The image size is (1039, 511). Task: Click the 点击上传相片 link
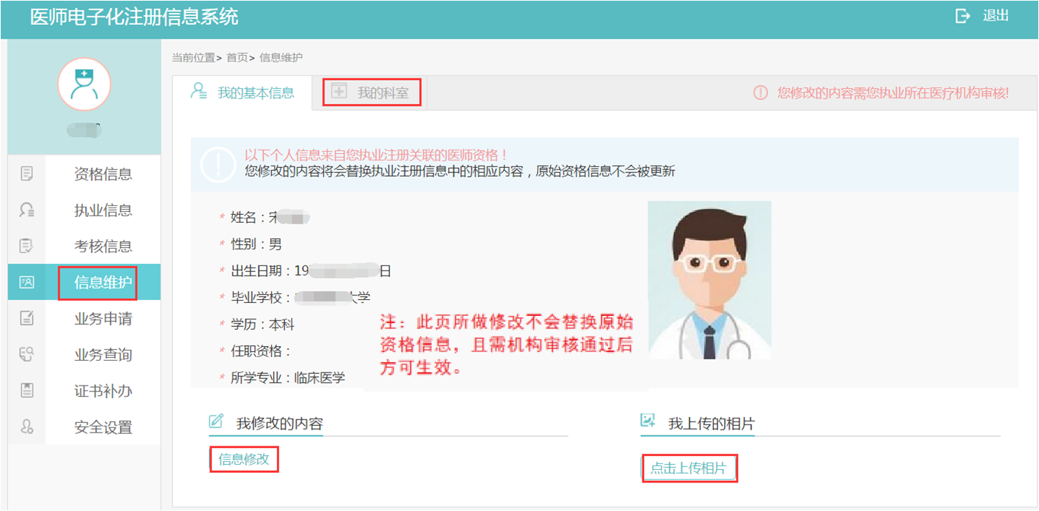[689, 468]
